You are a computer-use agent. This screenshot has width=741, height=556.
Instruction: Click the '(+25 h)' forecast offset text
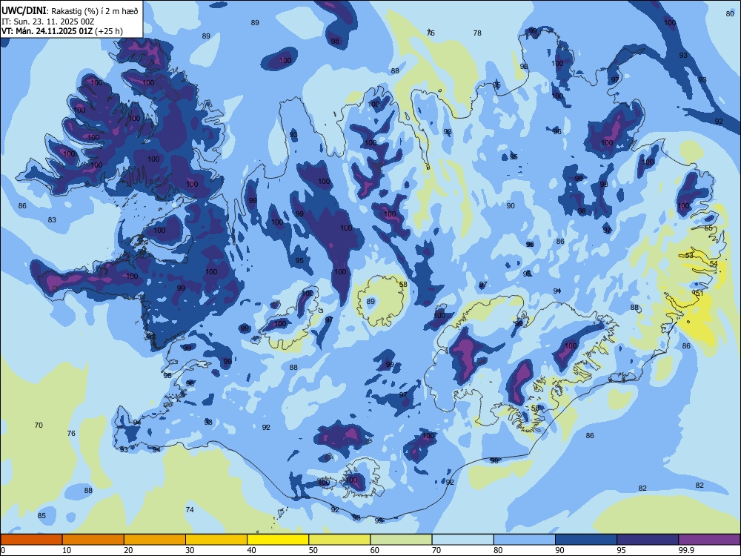click(x=109, y=31)
